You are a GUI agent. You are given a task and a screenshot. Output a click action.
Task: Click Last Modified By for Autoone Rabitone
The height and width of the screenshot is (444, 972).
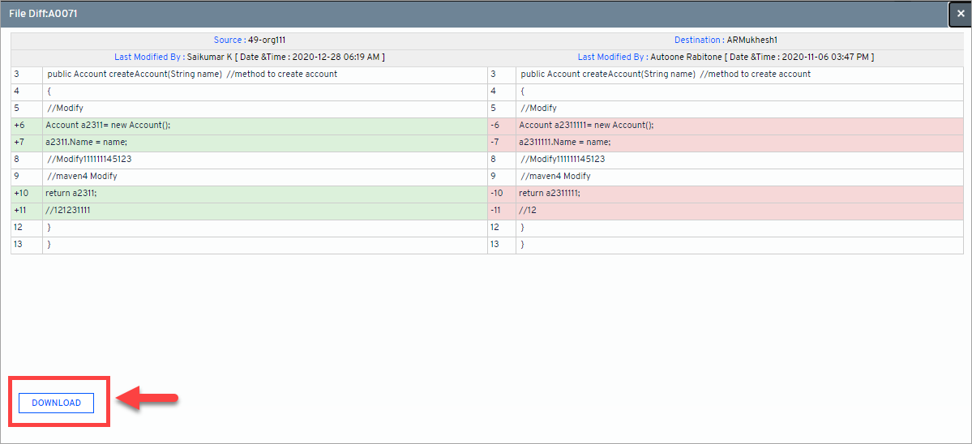(612, 57)
